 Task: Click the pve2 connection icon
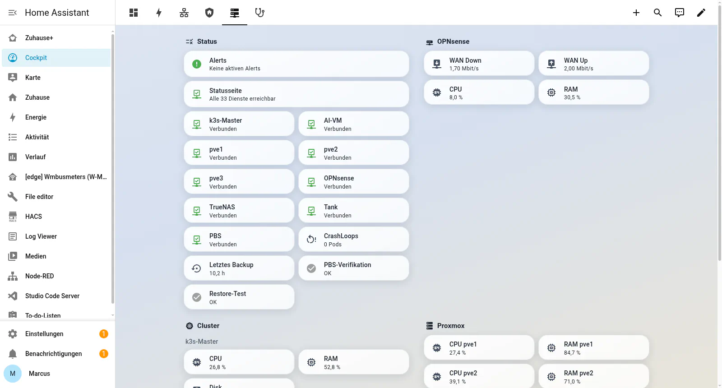311,153
